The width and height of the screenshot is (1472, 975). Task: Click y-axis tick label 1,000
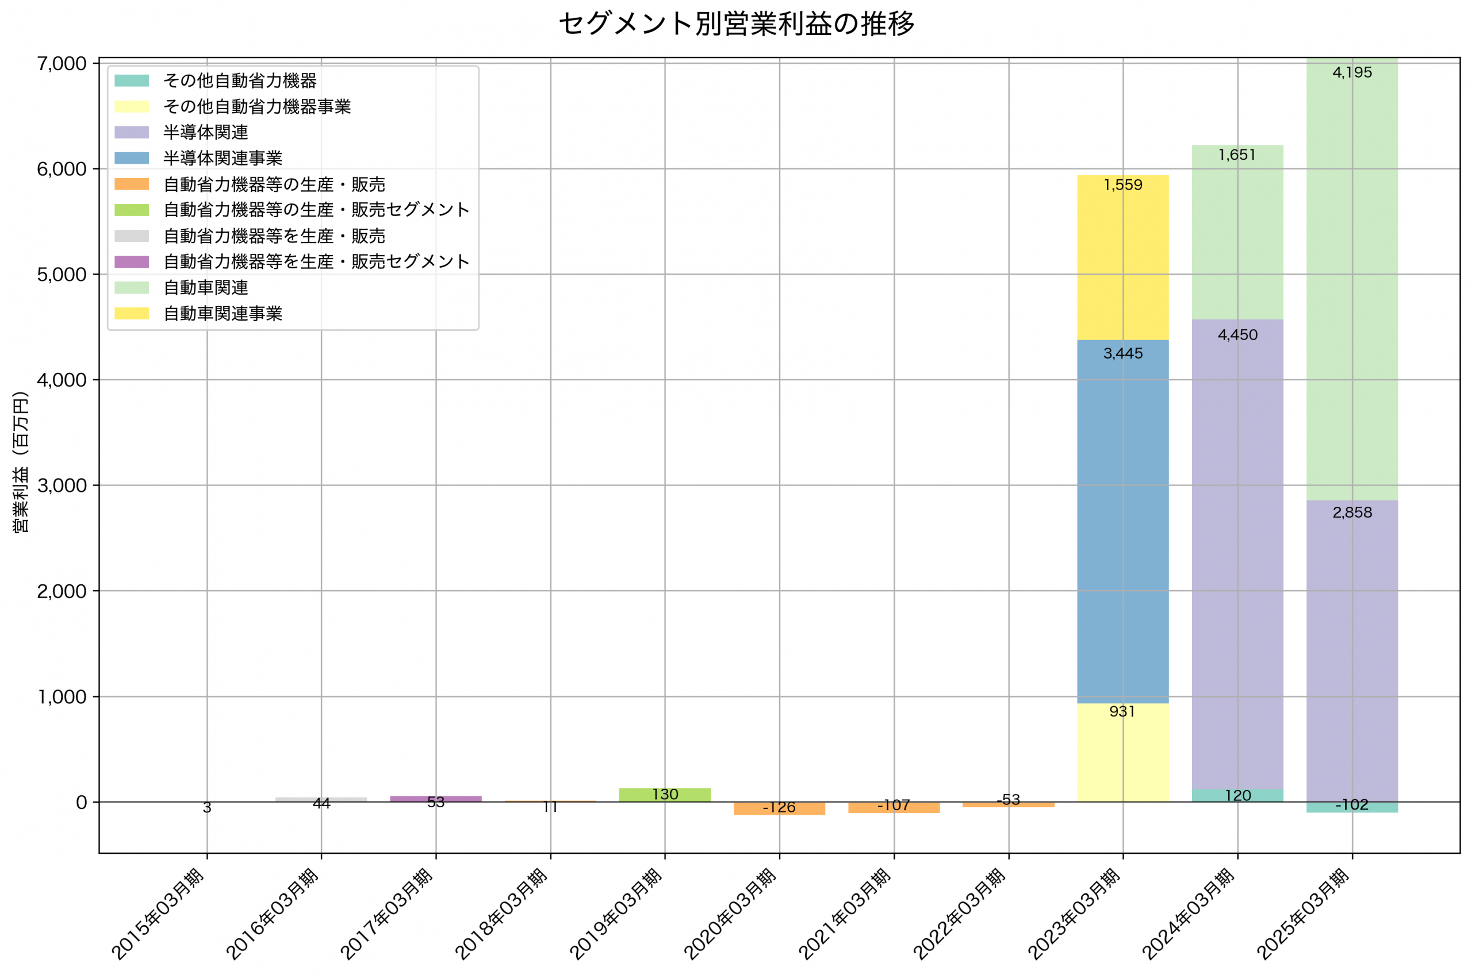62,697
